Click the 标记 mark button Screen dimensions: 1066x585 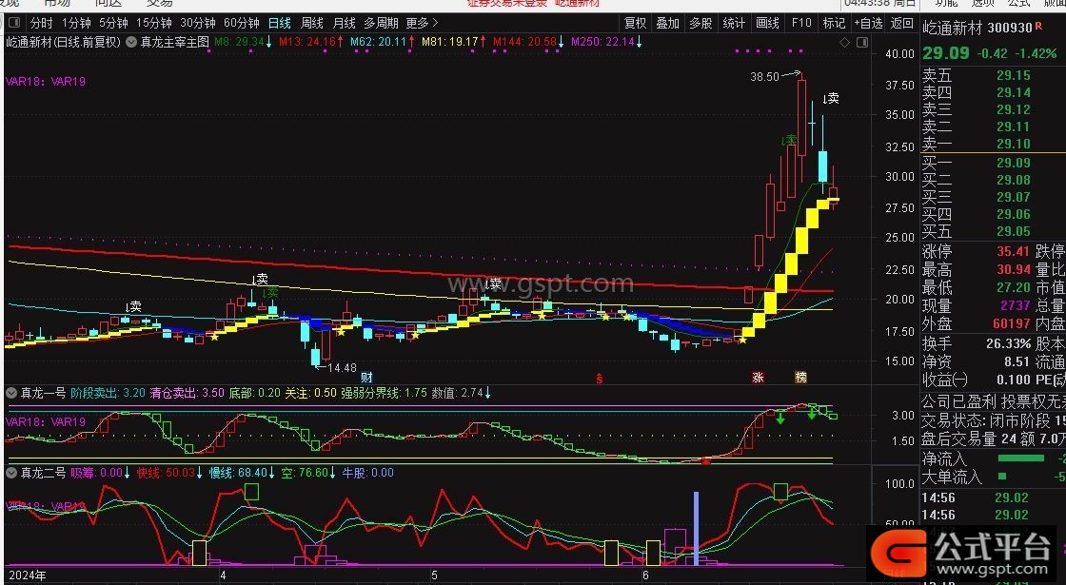[834, 23]
